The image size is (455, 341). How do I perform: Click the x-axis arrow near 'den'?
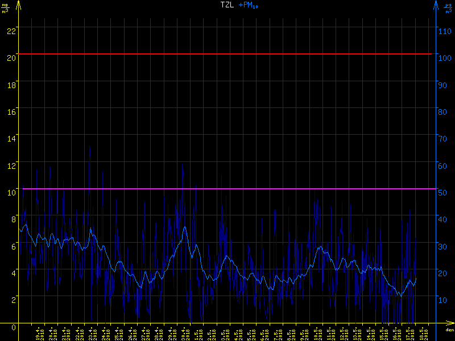(449, 325)
